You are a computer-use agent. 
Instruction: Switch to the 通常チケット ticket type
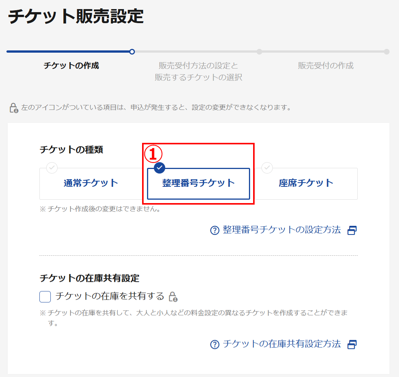91,183
